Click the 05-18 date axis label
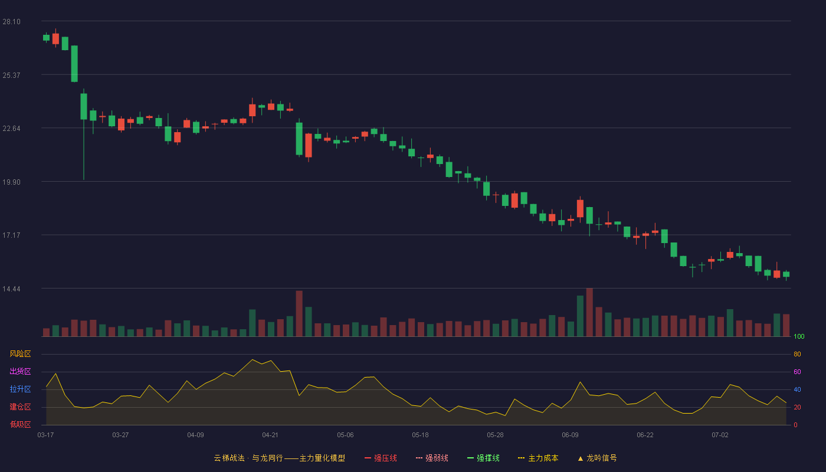The height and width of the screenshot is (472, 826). 420,435
